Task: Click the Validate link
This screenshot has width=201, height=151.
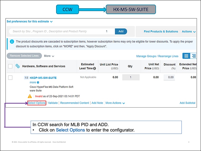Action: [53, 103]
